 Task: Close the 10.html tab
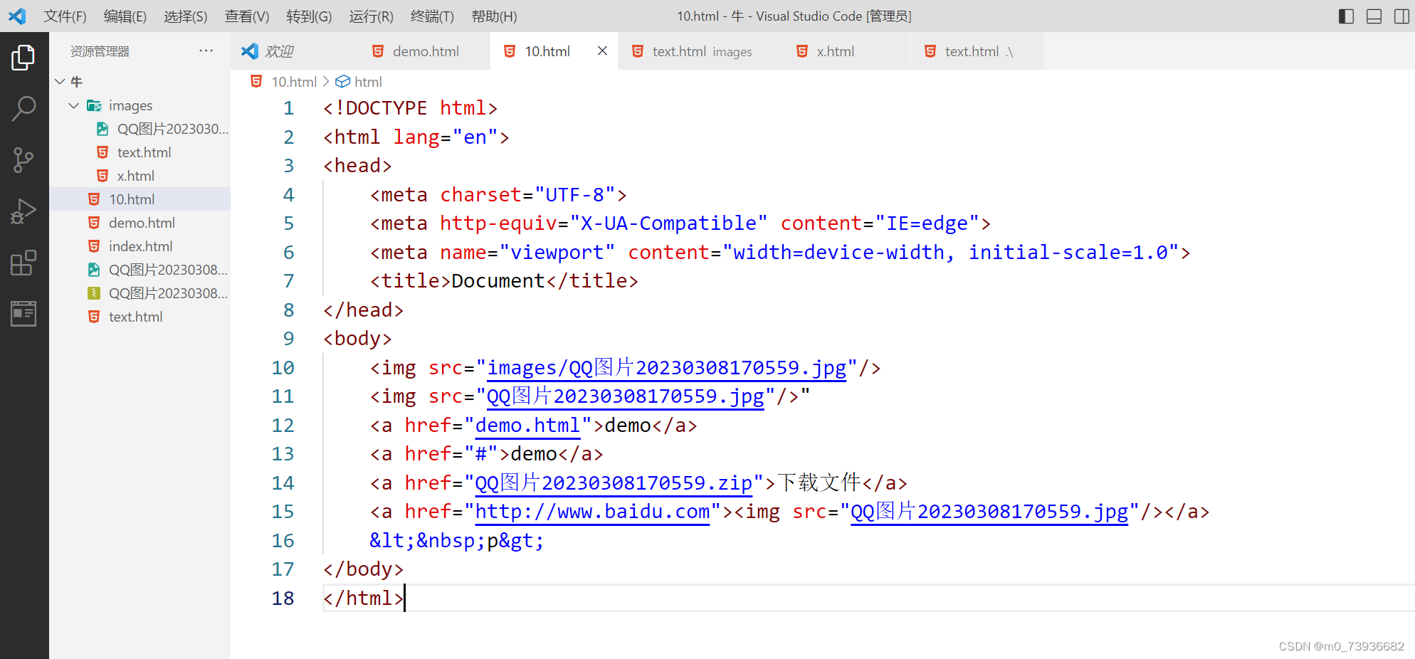602,51
